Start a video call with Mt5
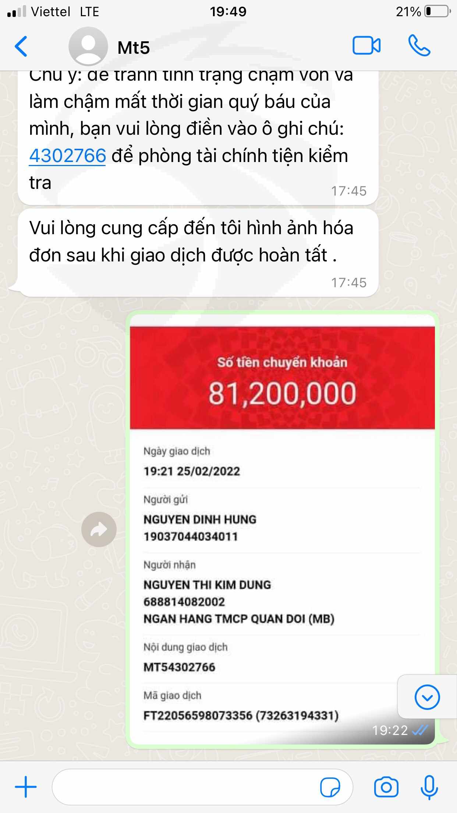This screenshot has width=457, height=813. pos(366,46)
